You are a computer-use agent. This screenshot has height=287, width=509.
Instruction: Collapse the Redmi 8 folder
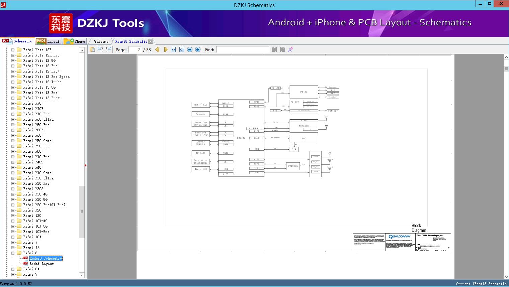point(13,253)
